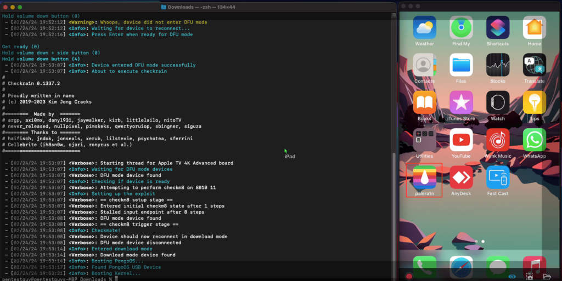This screenshot has width=562, height=281.
Task: Launch the iTunes Store app
Action: 461,102
